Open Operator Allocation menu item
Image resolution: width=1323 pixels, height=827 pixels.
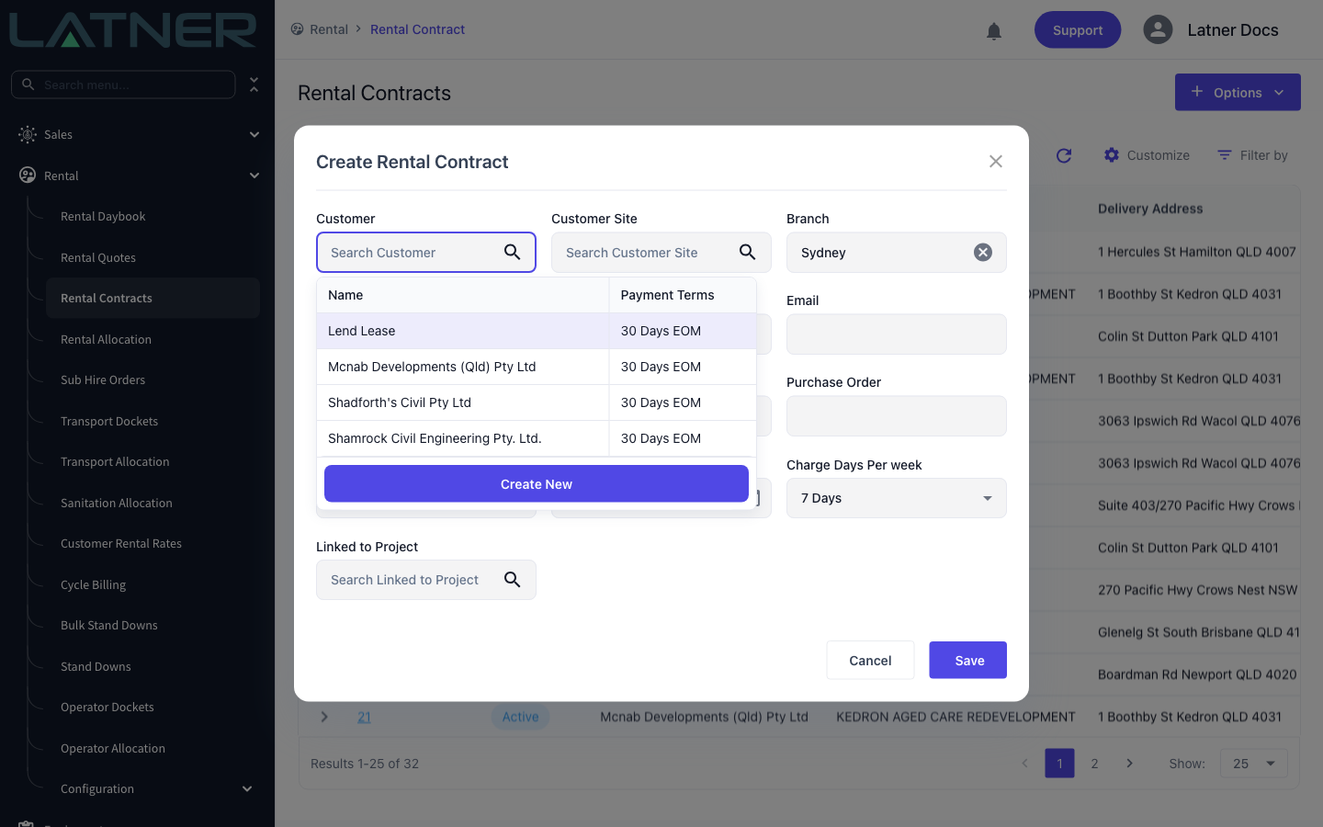pyautogui.click(x=113, y=749)
